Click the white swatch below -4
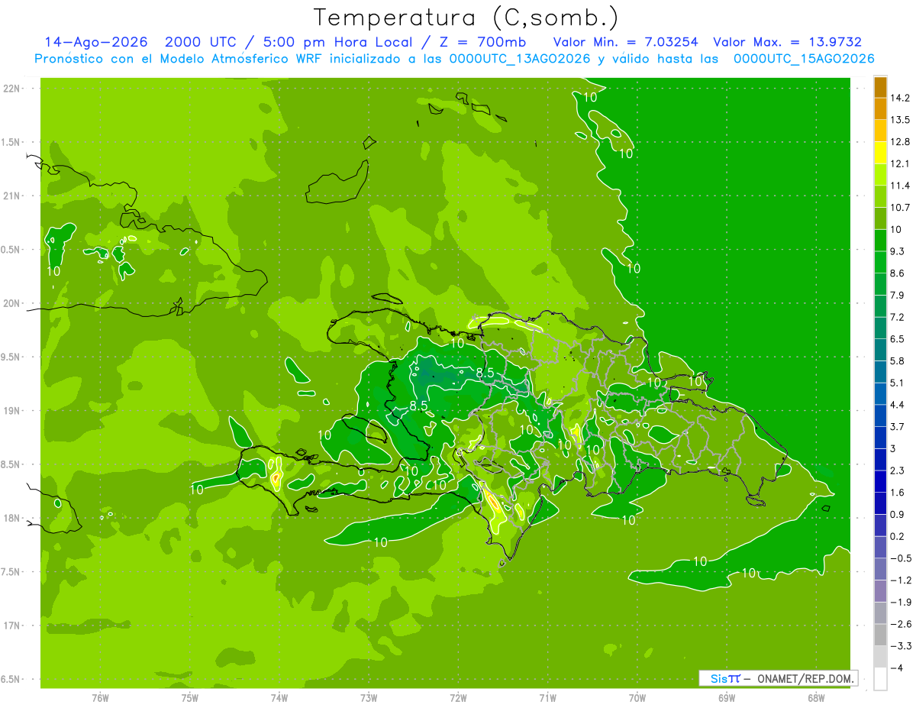This screenshot has width=916, height=708. [x=880, y=679]
